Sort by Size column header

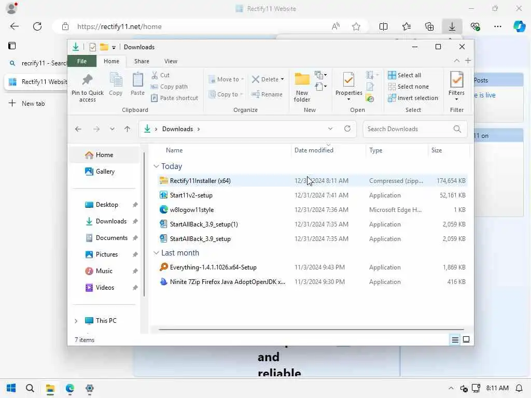pos(437,150)
